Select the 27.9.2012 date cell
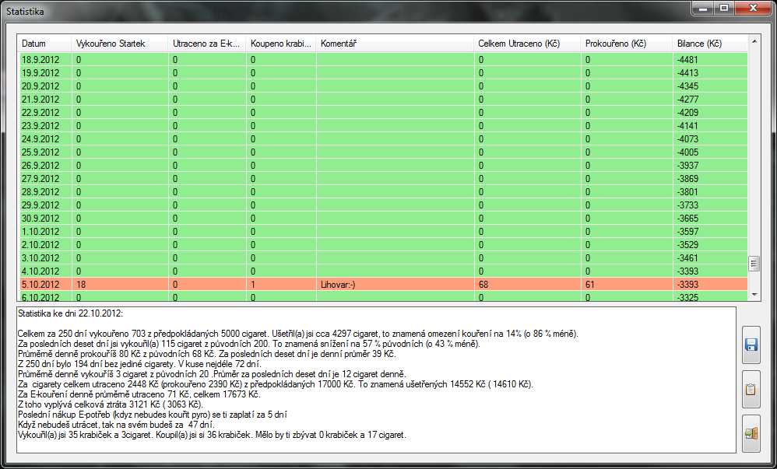777x469 pixels. click(46, 178)
